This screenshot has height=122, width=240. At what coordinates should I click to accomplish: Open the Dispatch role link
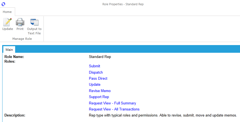[96, 72]
